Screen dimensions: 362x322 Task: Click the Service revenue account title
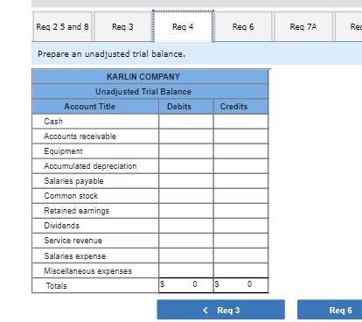(x=73, y=241)
